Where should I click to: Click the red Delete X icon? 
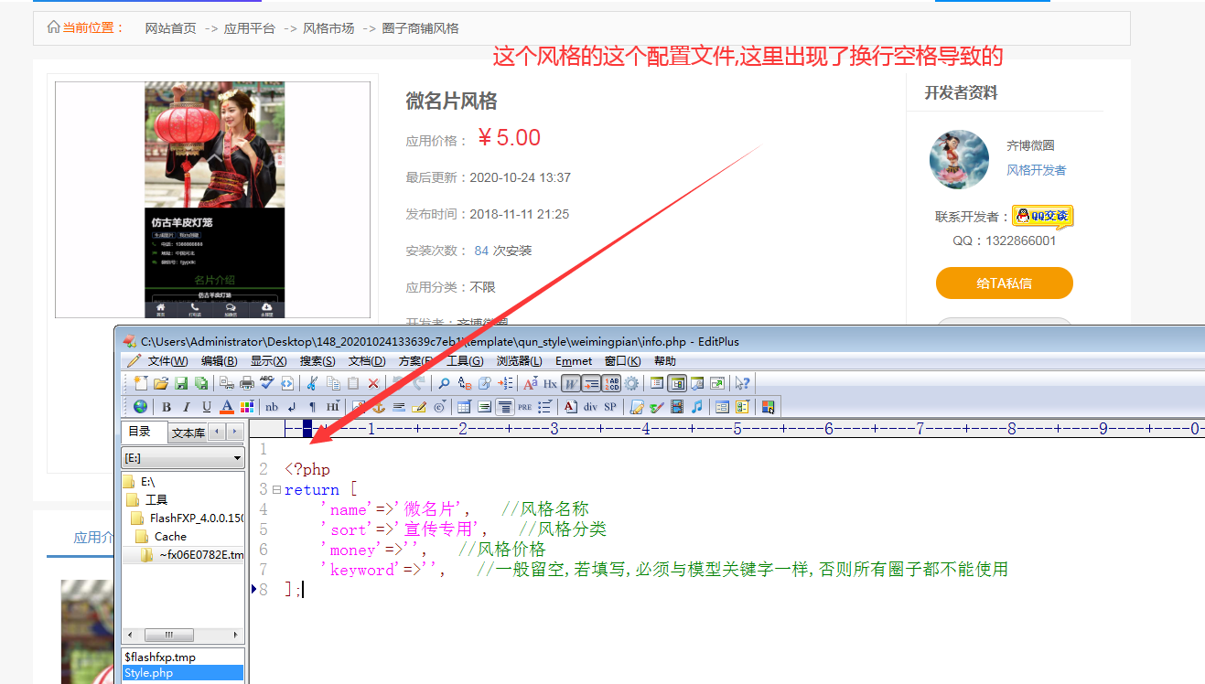[373, 383]
